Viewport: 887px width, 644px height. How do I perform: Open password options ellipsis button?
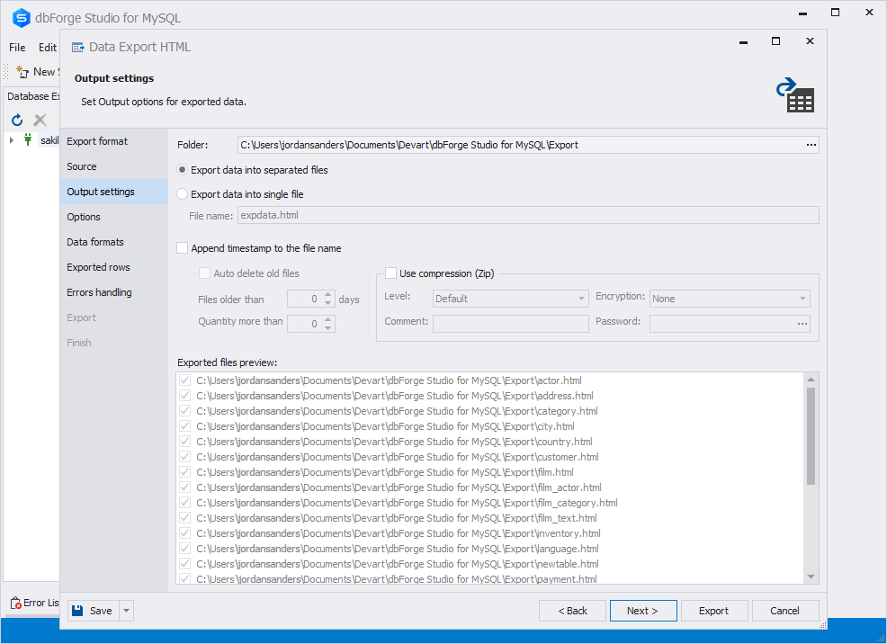pos(802,324)
